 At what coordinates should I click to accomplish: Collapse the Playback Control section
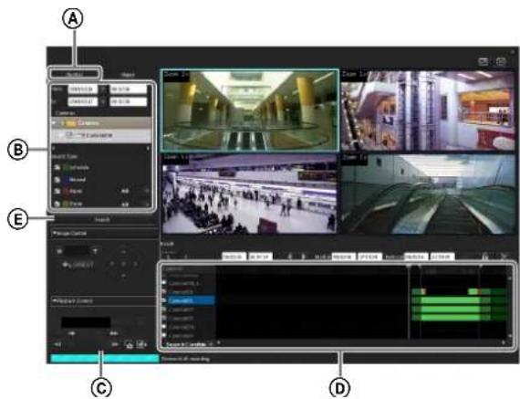pyautogui.click(x=55, y=300)
